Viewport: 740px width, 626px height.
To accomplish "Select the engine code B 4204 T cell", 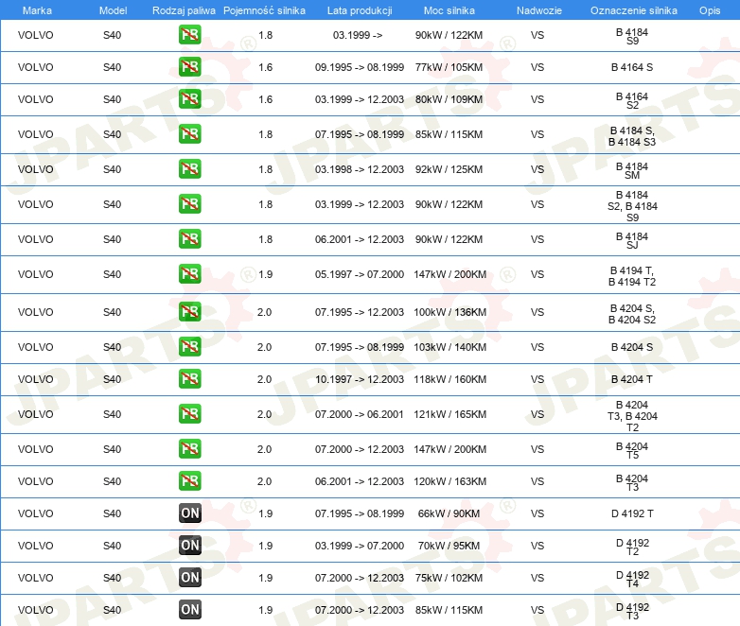I will point(632,379).
